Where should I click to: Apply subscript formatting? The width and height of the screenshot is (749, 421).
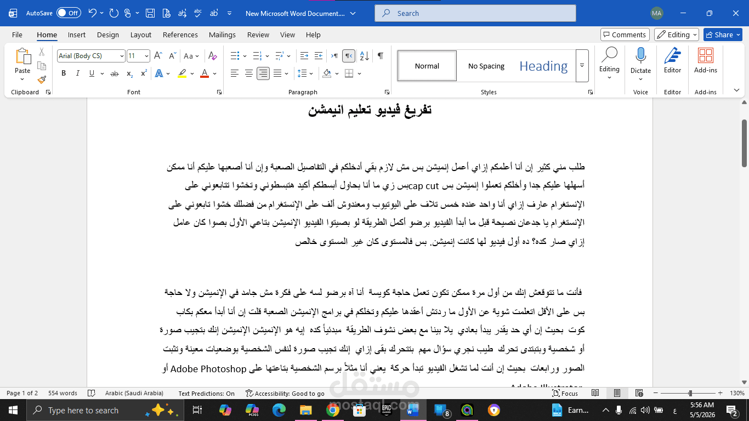point(130,73)
